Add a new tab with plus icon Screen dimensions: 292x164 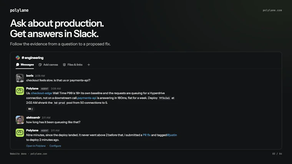tap(89, 65)
